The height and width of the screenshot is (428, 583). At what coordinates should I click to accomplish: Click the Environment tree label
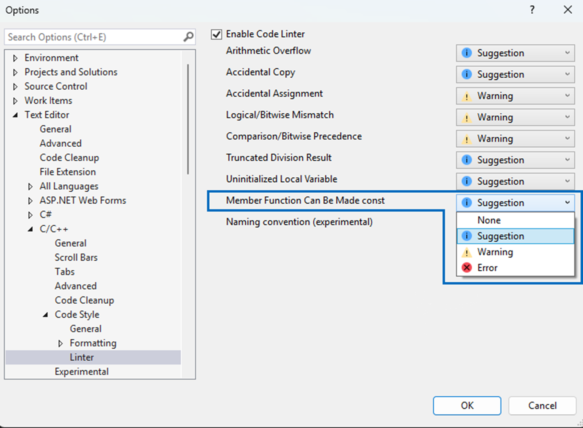click(51, 58)
